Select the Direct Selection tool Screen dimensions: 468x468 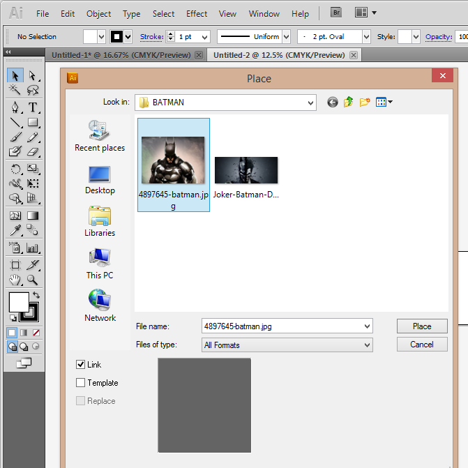click(x=33, y=75)
